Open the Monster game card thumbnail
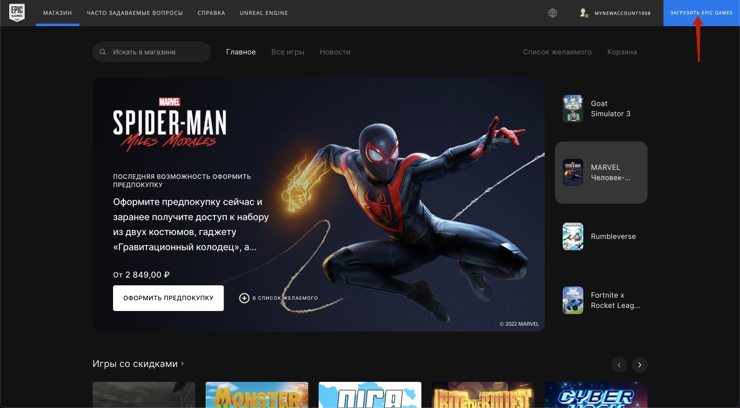 click(x=257, y=395)
